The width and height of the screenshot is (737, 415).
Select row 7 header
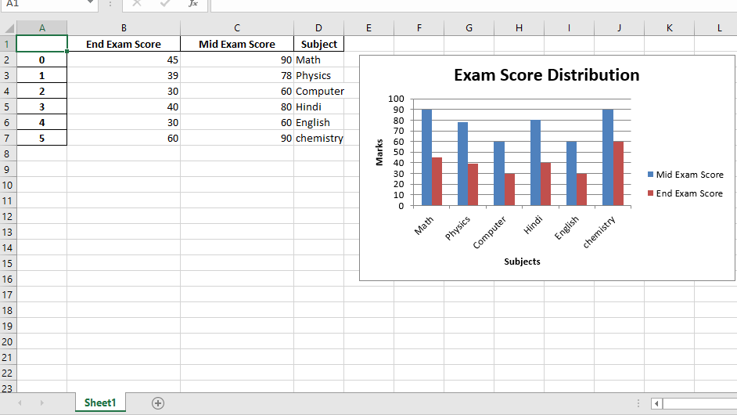coord(7,138)
